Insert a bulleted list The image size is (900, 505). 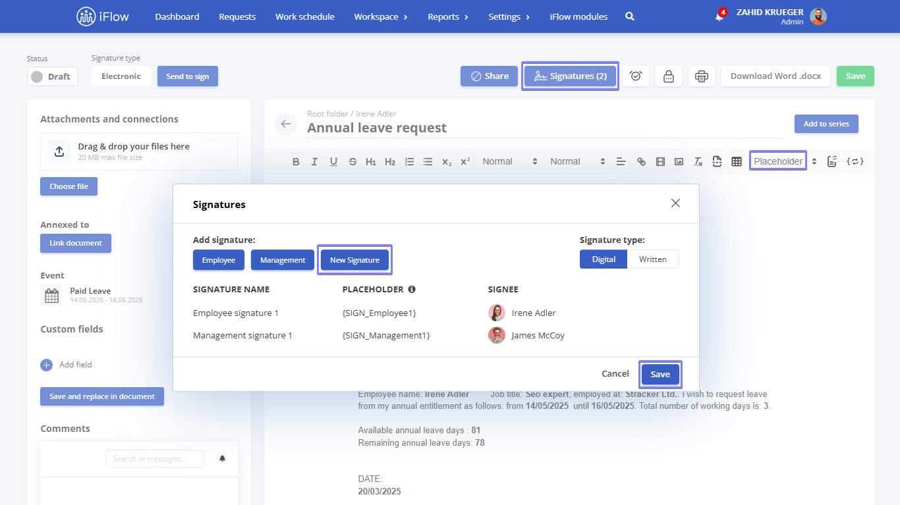(428, 161)
